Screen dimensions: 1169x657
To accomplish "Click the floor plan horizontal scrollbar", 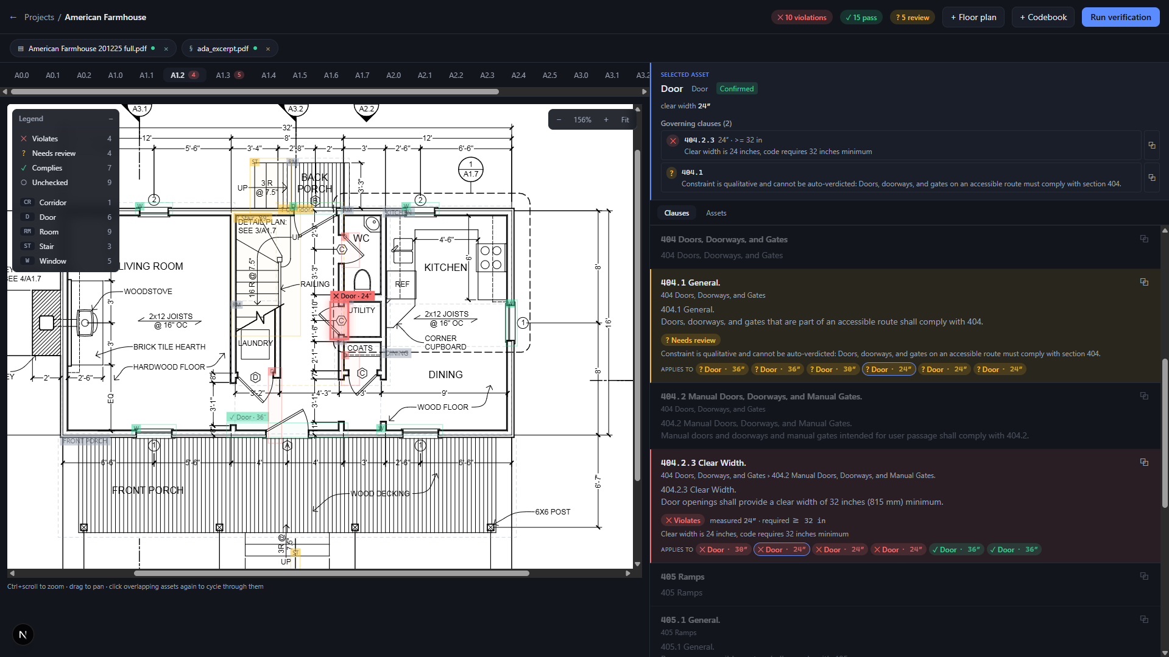I will (x=331, y=573).
